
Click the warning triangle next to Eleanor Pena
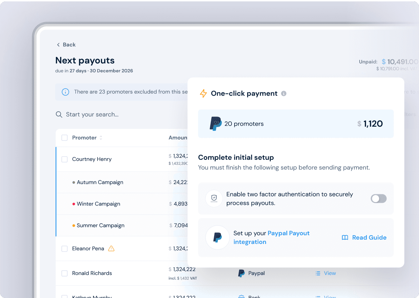click(111, 248)
